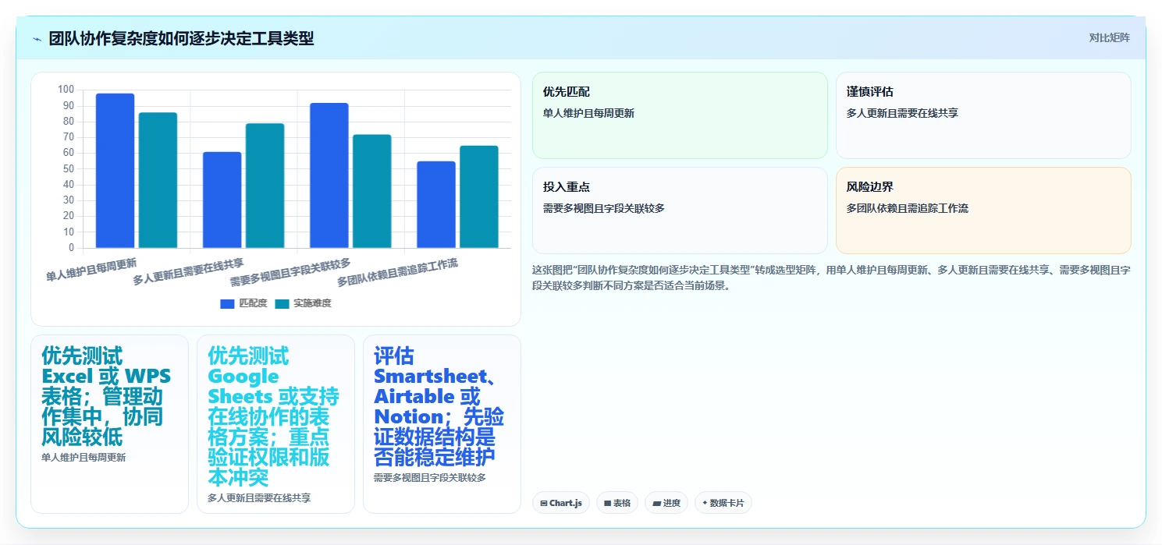Click the icon inside the 表格 chip

[x=607, y=504]
